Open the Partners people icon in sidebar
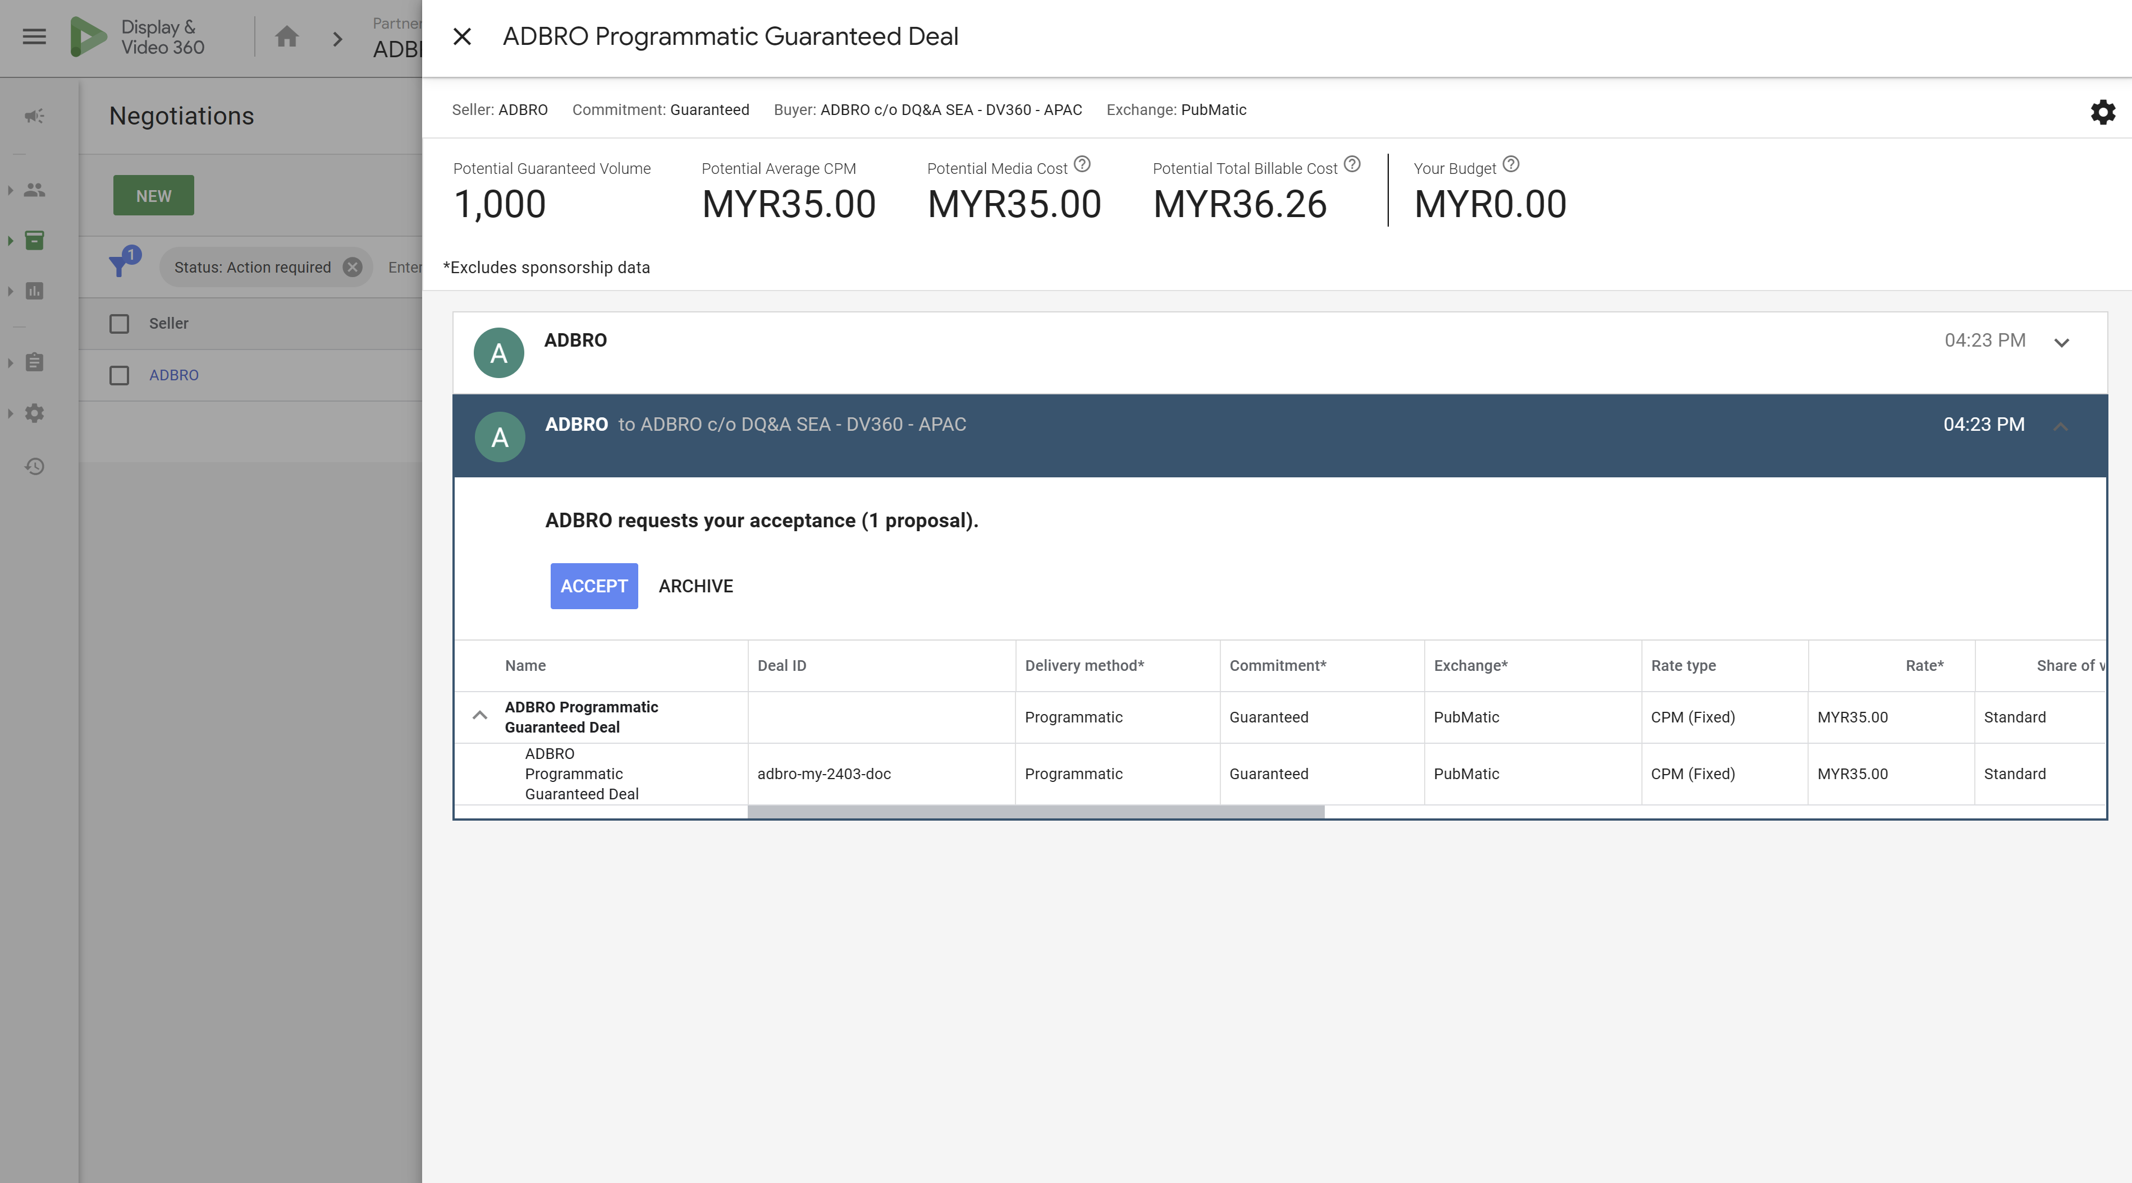Image resolution: width=2132 pixels, height=1183 pixels. coord(34,190)
